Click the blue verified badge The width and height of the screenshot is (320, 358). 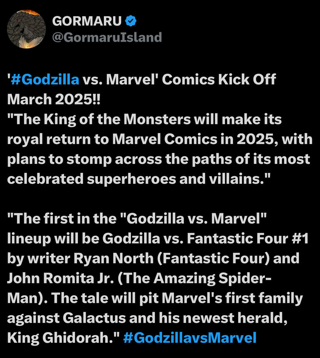tap(131, 21)
